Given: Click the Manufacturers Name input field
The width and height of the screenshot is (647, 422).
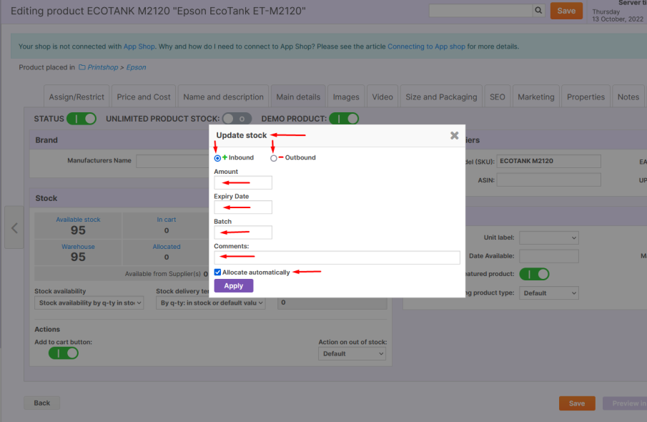Looking at the screenshot, I should coord(173,161).
